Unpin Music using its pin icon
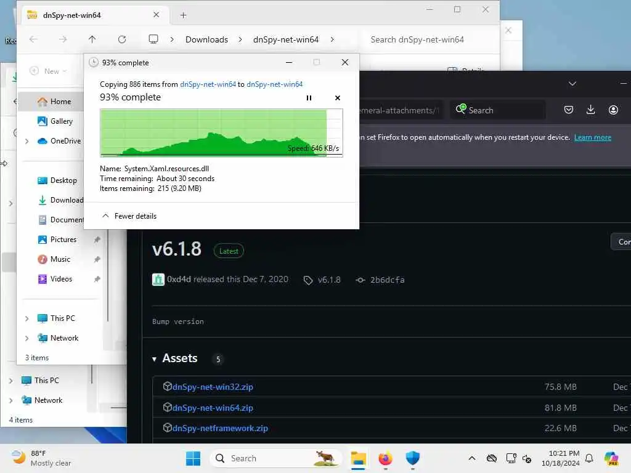This screenshot has height=473, width=631. point(97,259)
